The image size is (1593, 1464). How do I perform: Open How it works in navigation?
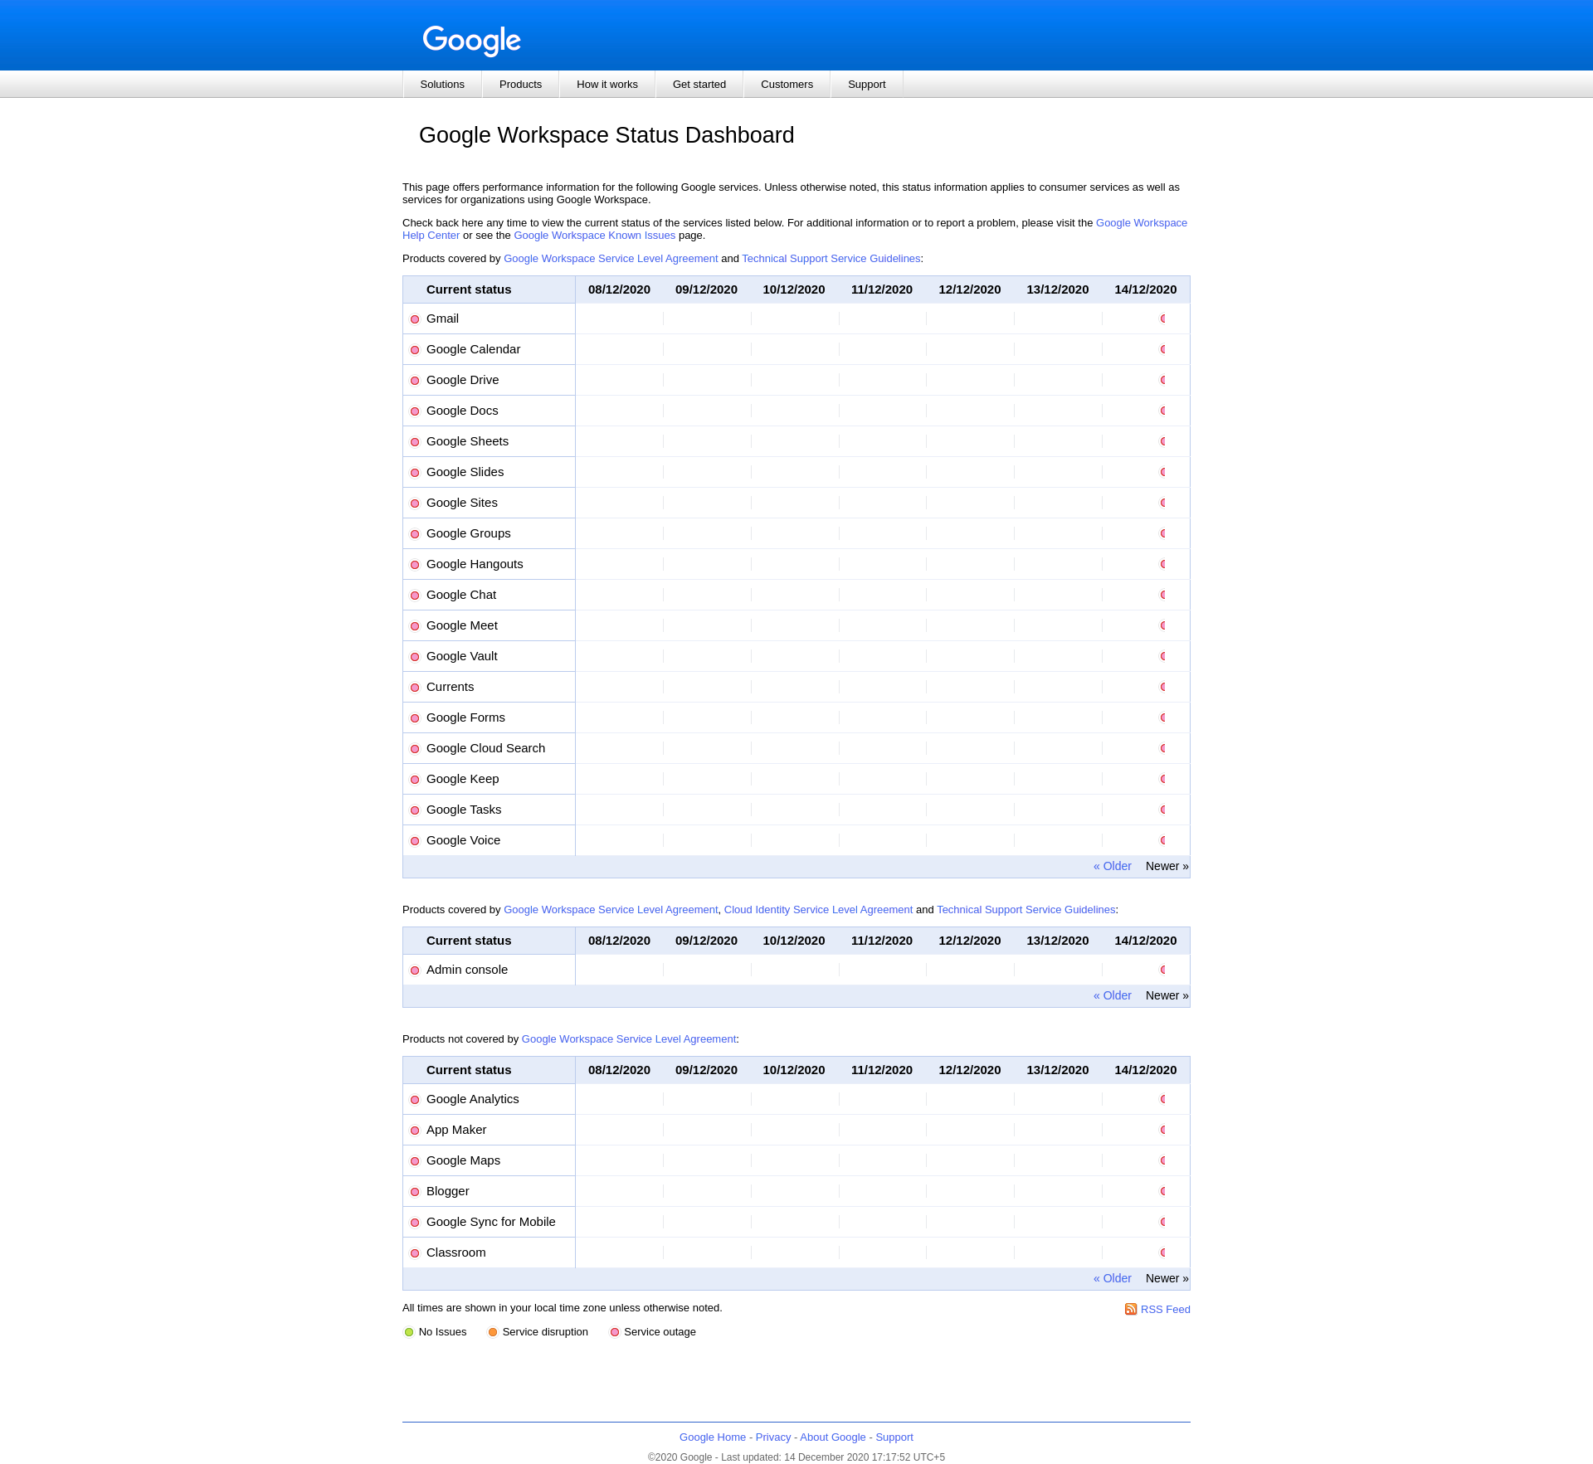tap(607, 85)
